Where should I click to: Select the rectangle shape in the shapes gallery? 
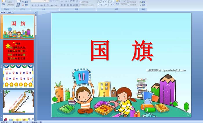pos(99,2)
